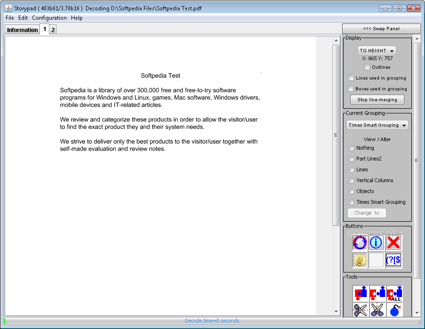Select the sideways scissors cut tool
Viewport: 425px width, 329px height.
click(361, 310)
